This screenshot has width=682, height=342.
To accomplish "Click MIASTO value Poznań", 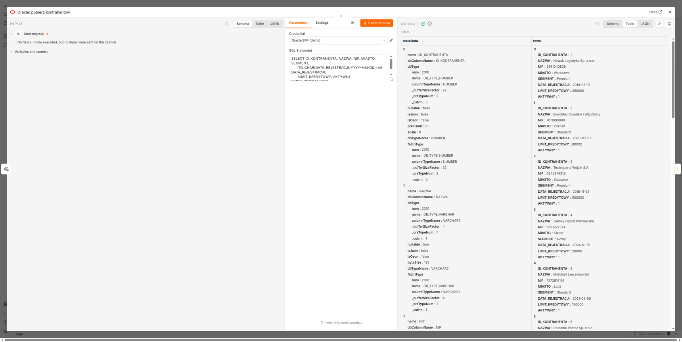I will point(559,126).
